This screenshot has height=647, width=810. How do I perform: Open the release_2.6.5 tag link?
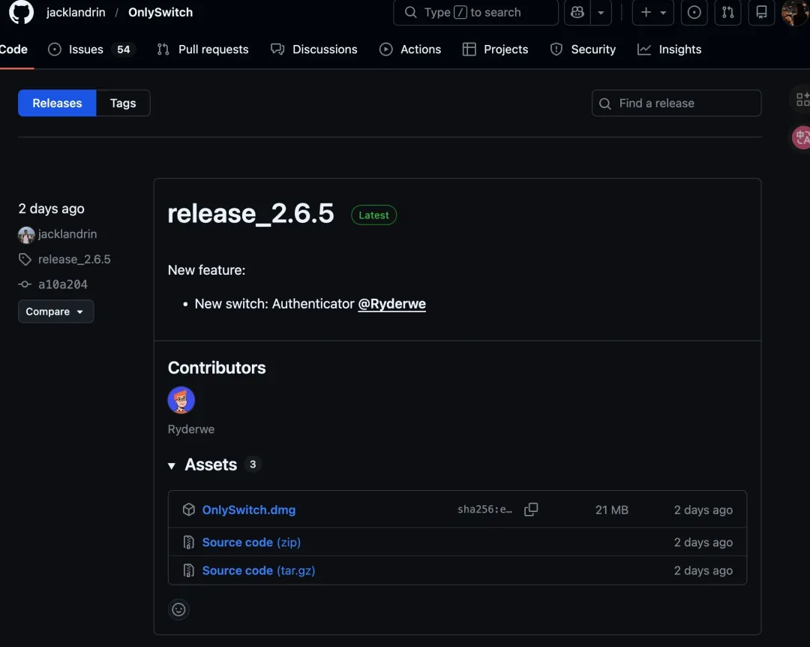pos(74,259)
